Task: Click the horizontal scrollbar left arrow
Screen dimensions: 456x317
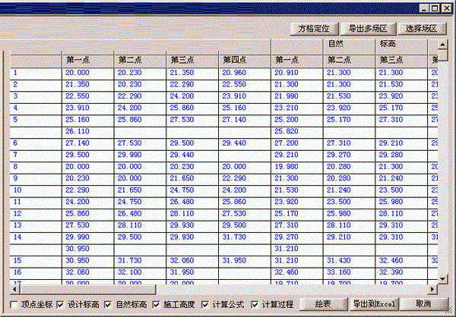Action: [15, 289]
